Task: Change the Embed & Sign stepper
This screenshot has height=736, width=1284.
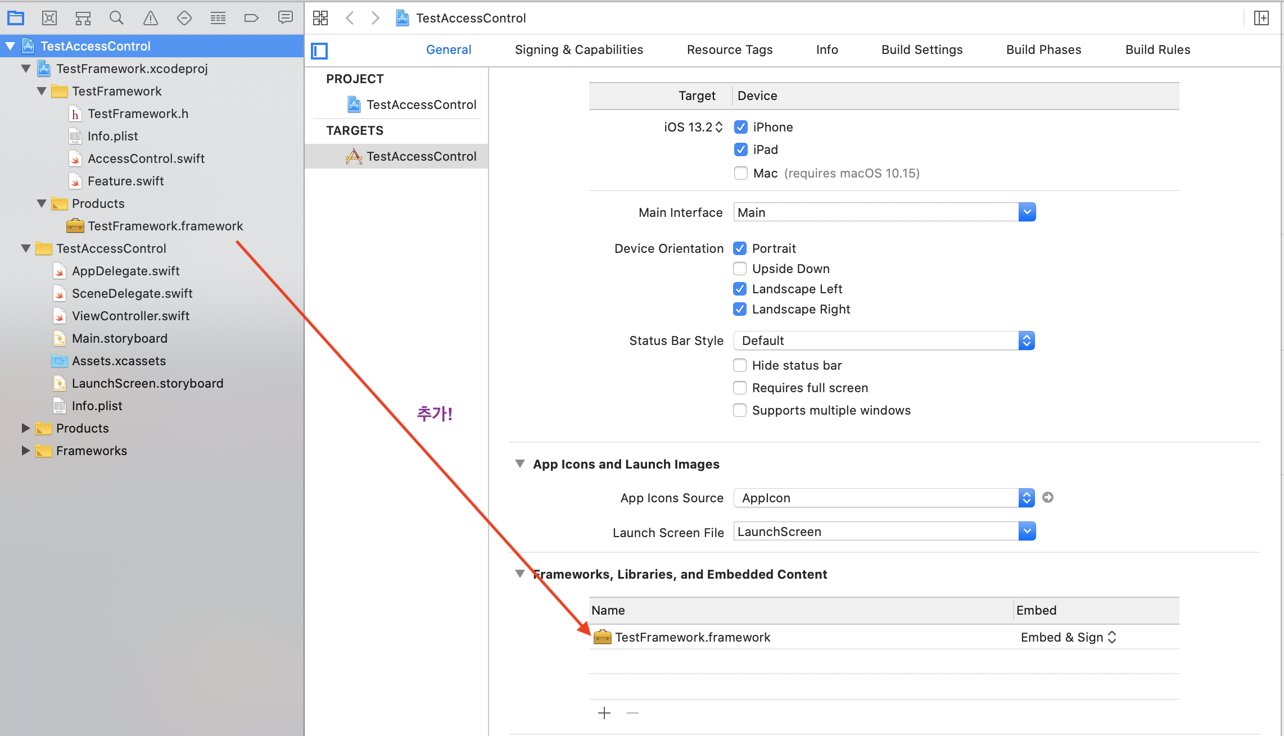Action: (x=1111, y=637)
